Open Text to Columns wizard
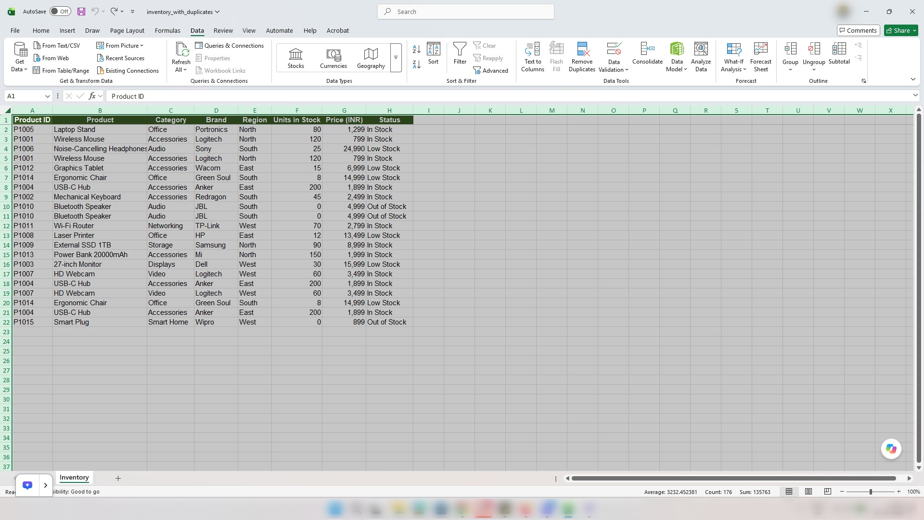Viewport: 924px width, 520px height. (532, 57)
